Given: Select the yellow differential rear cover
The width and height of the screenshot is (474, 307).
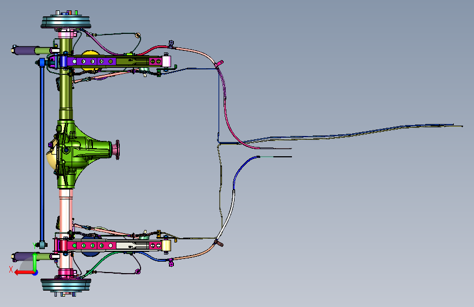Looking at the screenshot, I should (x=51, y=157).
